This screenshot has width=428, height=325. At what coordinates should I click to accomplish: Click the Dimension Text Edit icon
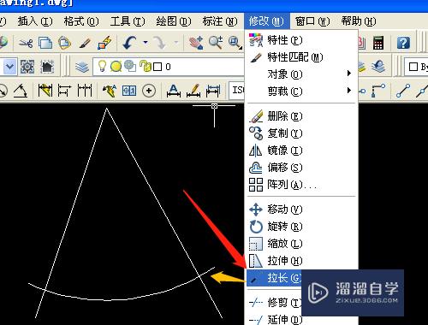pyautogui.click(x=174, y=91)
